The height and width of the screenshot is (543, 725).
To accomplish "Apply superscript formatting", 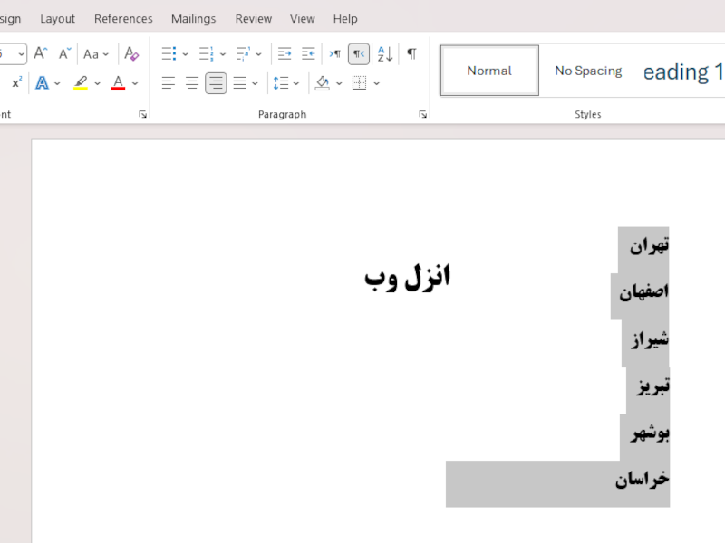I will coord(17,82).
